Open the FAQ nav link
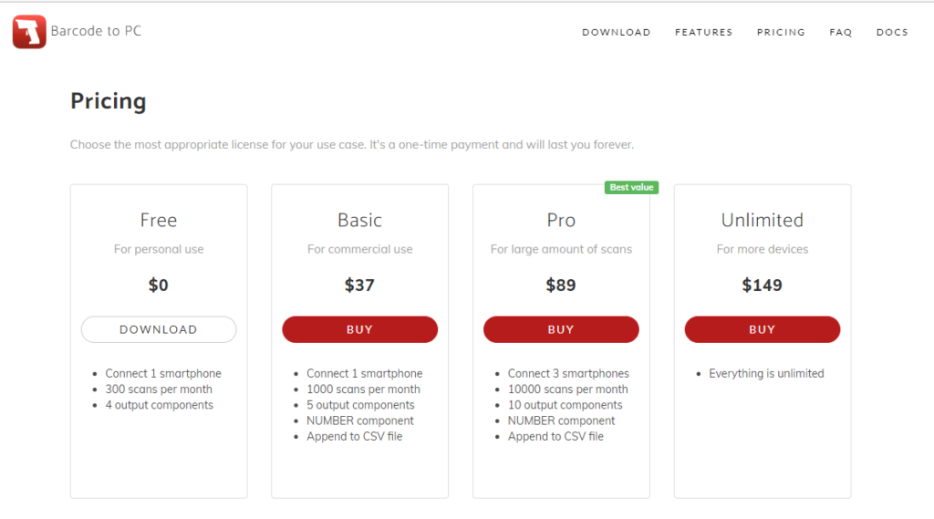934x519 pixels. coord(840,32)
